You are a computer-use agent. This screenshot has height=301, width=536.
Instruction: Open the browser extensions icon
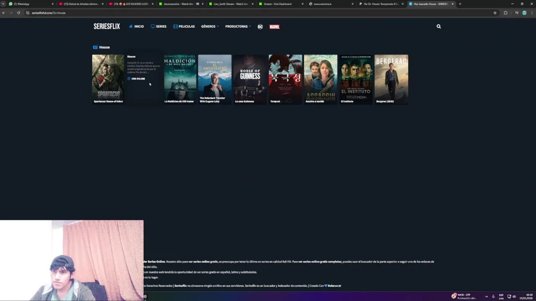(x=505, y=13)
